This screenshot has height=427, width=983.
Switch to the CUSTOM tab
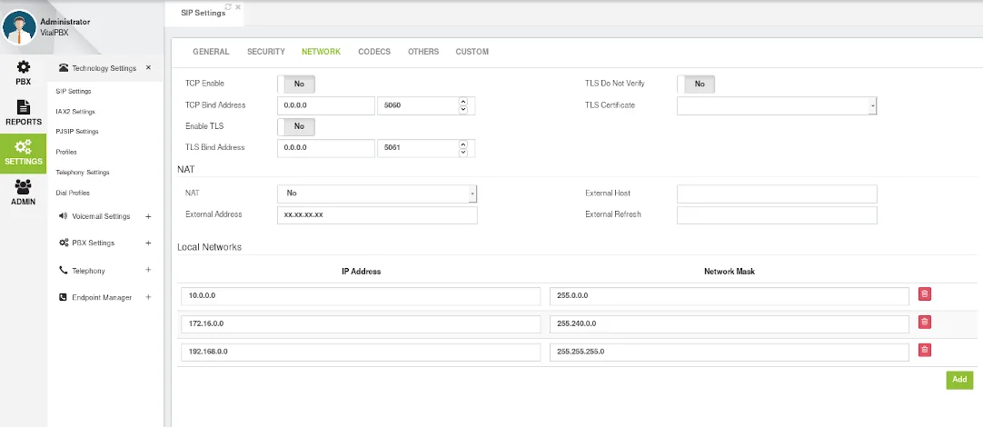(x=472, y=52)
